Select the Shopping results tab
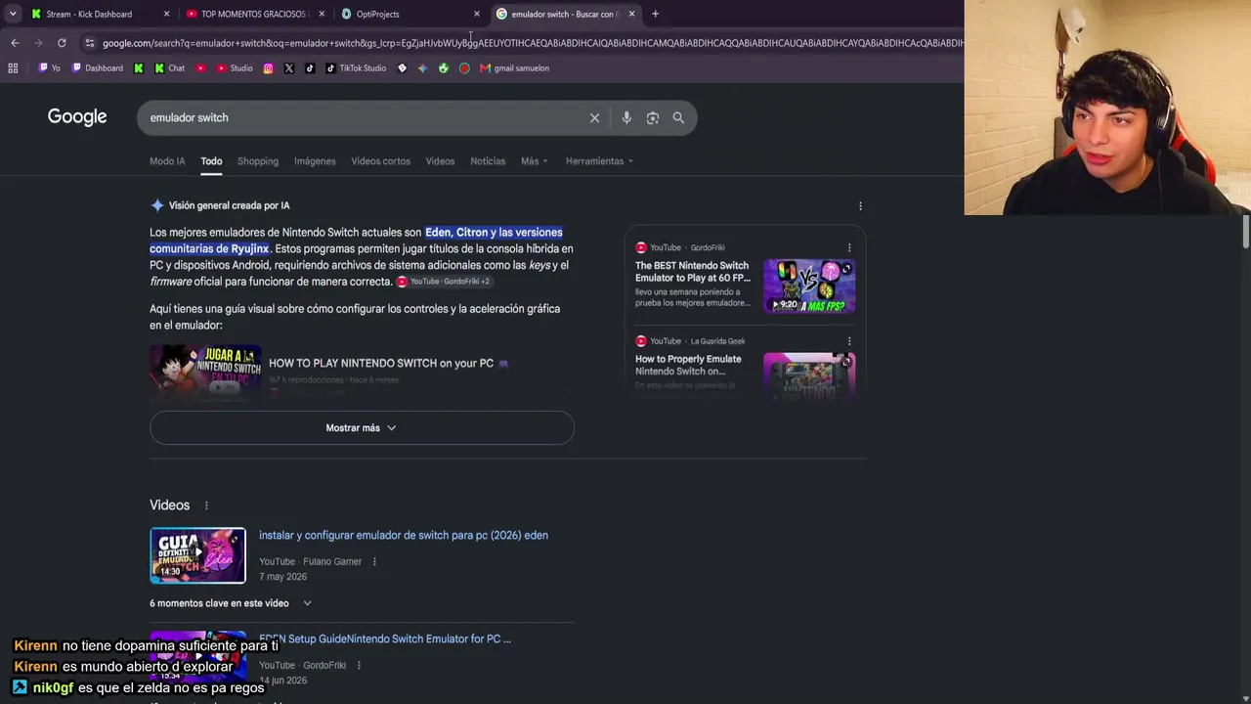Image resolution: width=1251 pixels, height=704 pixels. pyautogui.click(x=258, y=161)
